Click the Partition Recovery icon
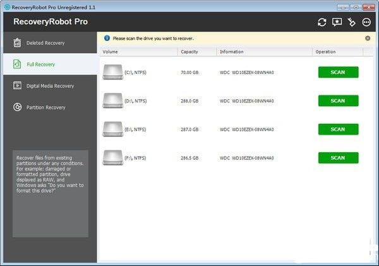The height and width of the screenshot is (266, 379). tap(17, 107)
